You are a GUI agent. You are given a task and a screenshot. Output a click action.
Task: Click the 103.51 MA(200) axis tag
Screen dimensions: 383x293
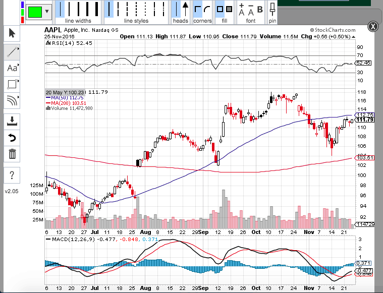(364, 158)
